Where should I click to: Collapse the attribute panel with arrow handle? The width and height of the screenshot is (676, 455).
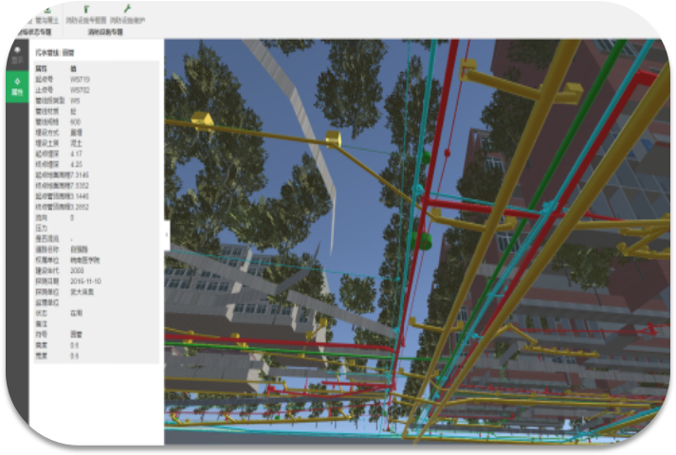click(x=167, y=235)
